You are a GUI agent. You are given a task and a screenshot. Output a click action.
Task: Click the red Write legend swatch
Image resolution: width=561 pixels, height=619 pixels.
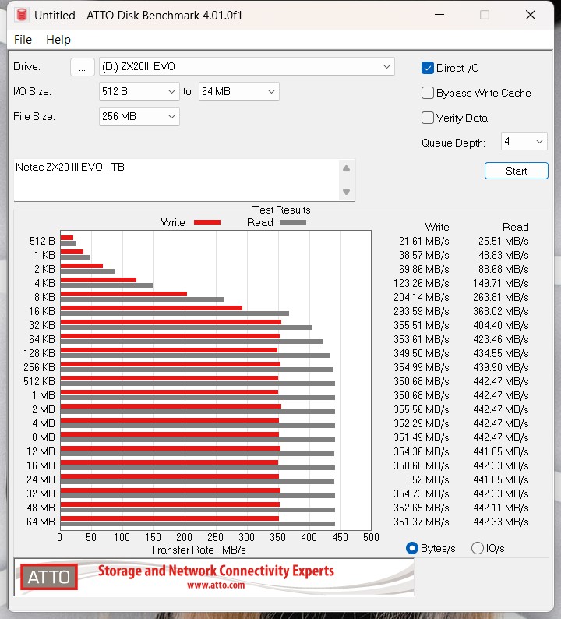click(207, 222)
